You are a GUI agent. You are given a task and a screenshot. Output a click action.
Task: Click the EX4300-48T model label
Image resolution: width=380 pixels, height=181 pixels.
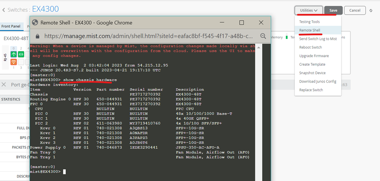[x=16, y=38]
